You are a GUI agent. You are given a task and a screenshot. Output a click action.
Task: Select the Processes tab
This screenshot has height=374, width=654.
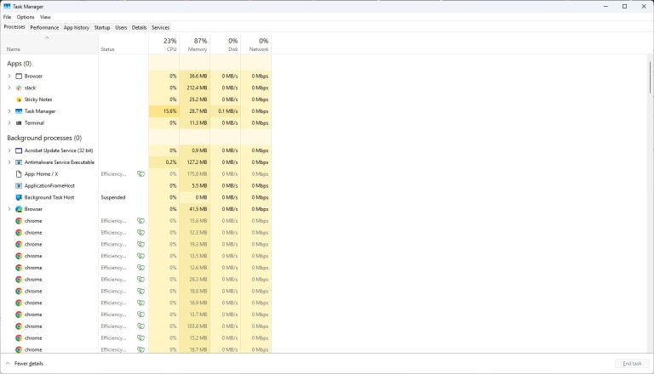14,27
